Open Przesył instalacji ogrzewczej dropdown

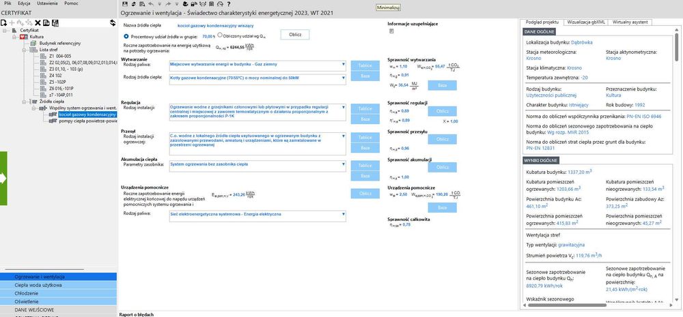(x=344, y=136)
